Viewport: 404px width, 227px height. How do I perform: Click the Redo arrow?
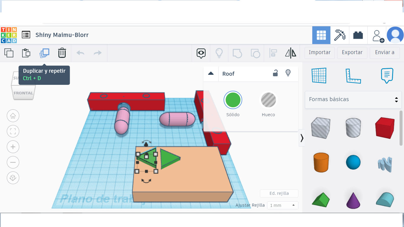pos(98,53)
